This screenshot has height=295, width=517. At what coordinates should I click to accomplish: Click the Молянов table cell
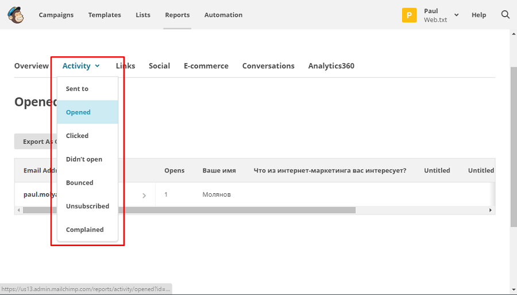coord(217,195)
